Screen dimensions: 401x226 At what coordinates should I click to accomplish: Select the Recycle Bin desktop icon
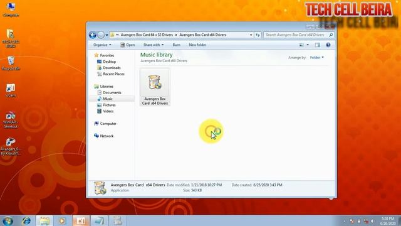click(x=11, y=63)
